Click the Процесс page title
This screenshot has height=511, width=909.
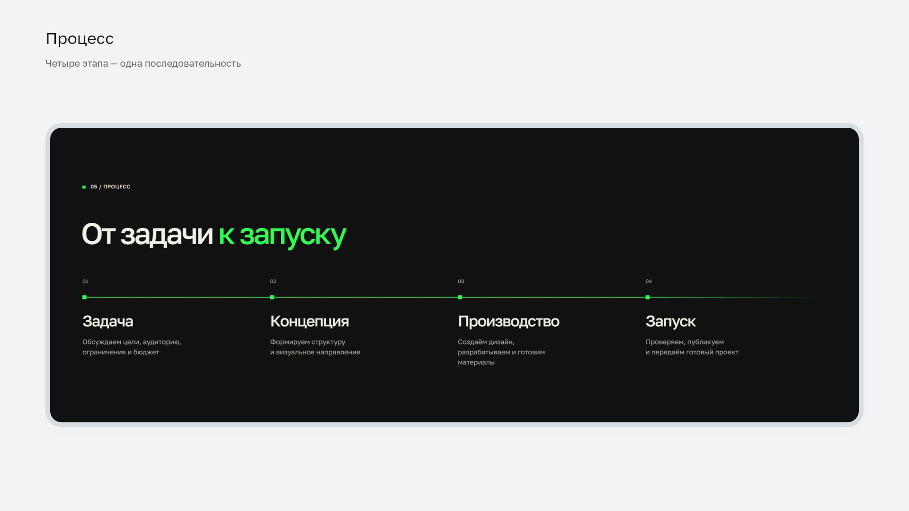click(80, 39)
